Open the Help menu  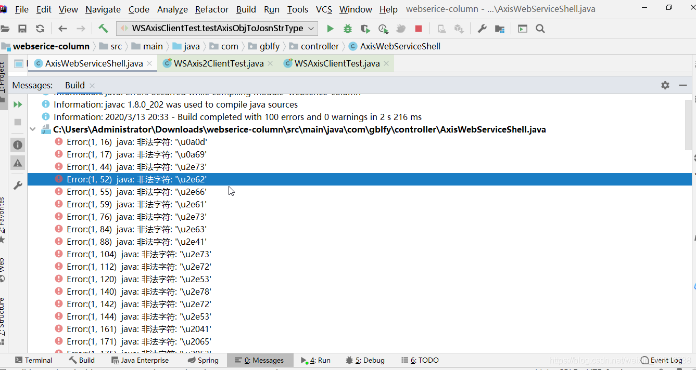click(x=388, y=9)
